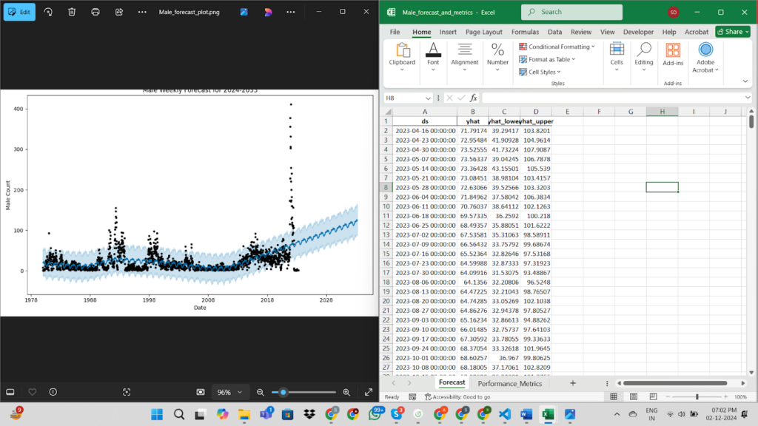The image size is (758, 426).
Task: Open the Formulas ribbon tab
Action: tap(525, 32)
